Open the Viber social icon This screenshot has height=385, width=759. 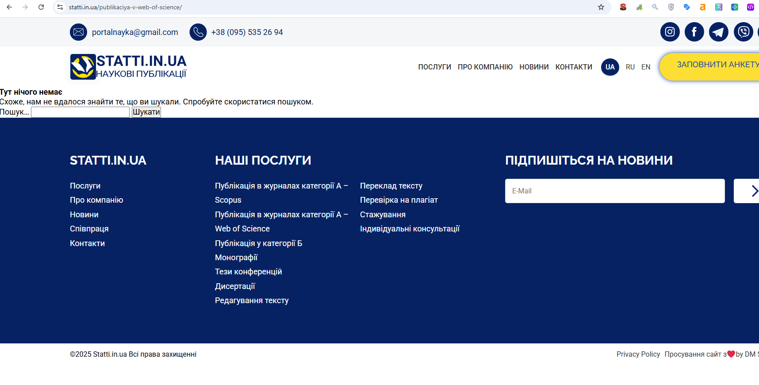coord(744,32)
